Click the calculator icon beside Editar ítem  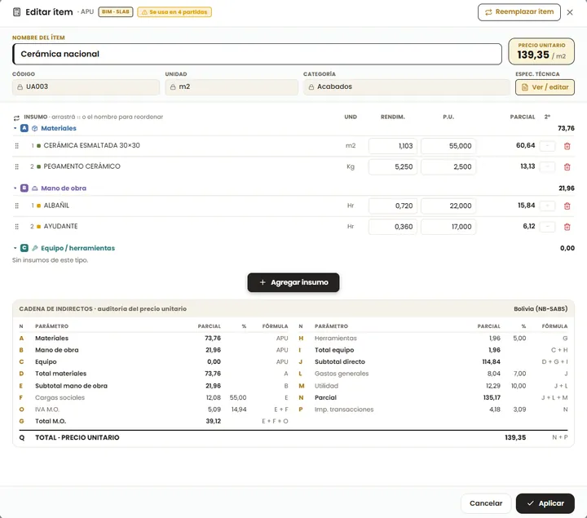(x=17, y=12)
